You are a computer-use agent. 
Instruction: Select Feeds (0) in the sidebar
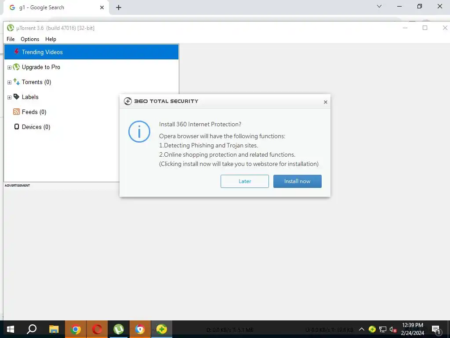point(34,112)
